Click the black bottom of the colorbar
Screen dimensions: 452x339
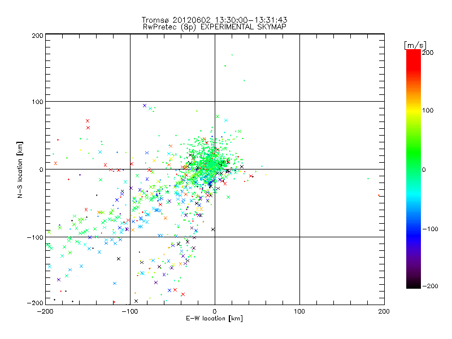[x=414, y=285]
